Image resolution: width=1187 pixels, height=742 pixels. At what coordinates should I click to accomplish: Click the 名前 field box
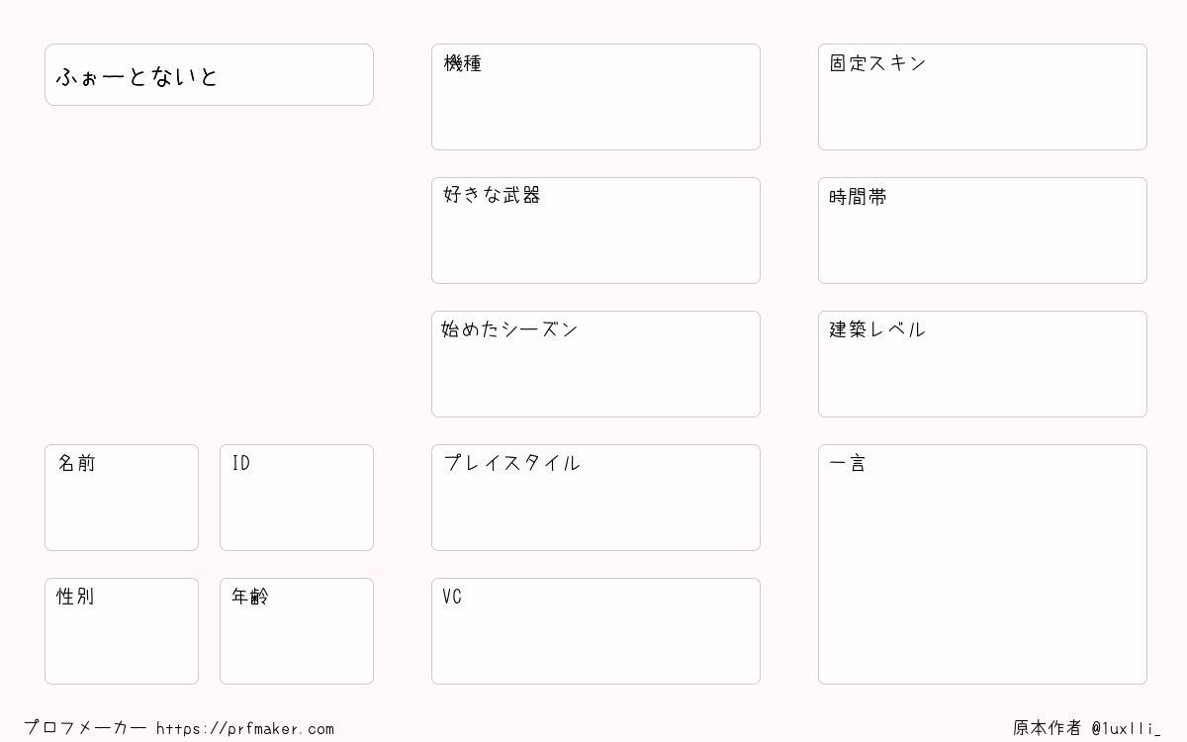pyautogui.click(x=122, y=498)
